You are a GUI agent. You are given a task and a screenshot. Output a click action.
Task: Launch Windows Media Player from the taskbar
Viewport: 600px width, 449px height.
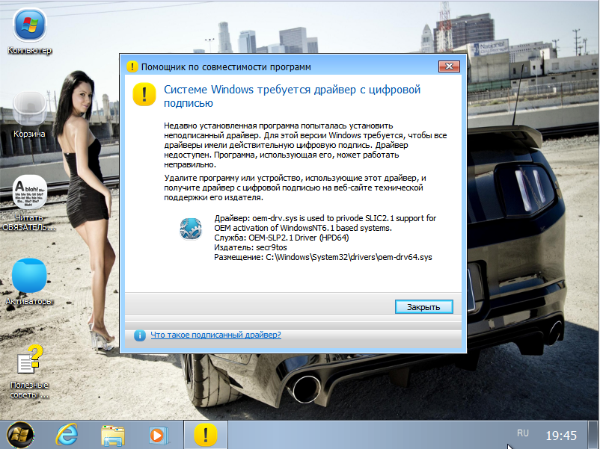(x=158, y=436)
